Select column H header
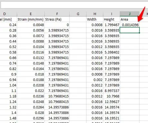The width and height of the screenshot is (148, 123). 95,14
